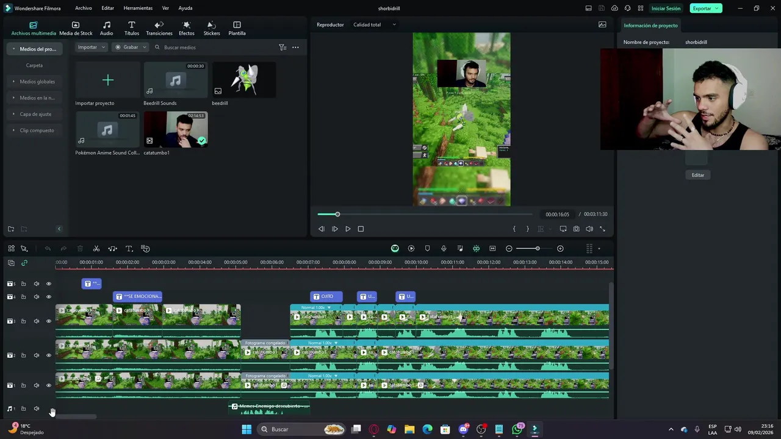The width and height of the screenshot is (781, 439).
Task: Open the Archivo menu
Action: click(84, 9)
